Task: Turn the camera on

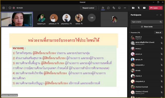Action: pos(133,8)
